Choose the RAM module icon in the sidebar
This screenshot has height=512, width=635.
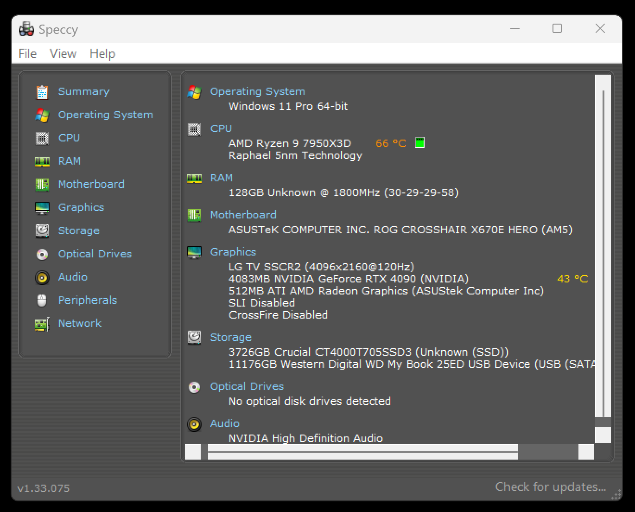click(x=42, y=161)
